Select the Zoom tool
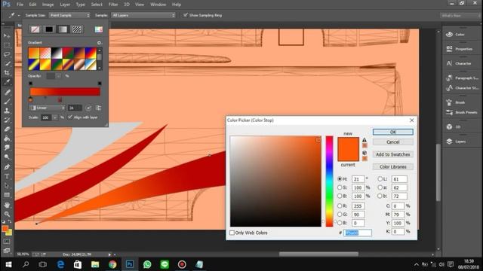 (7, 214)
